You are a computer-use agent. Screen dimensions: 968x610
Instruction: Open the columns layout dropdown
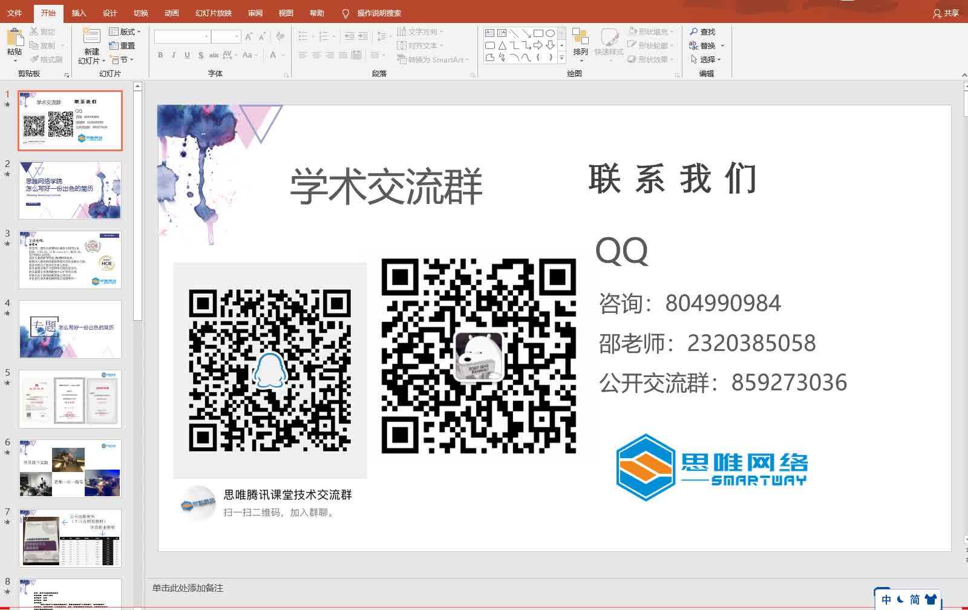(378, 55)
